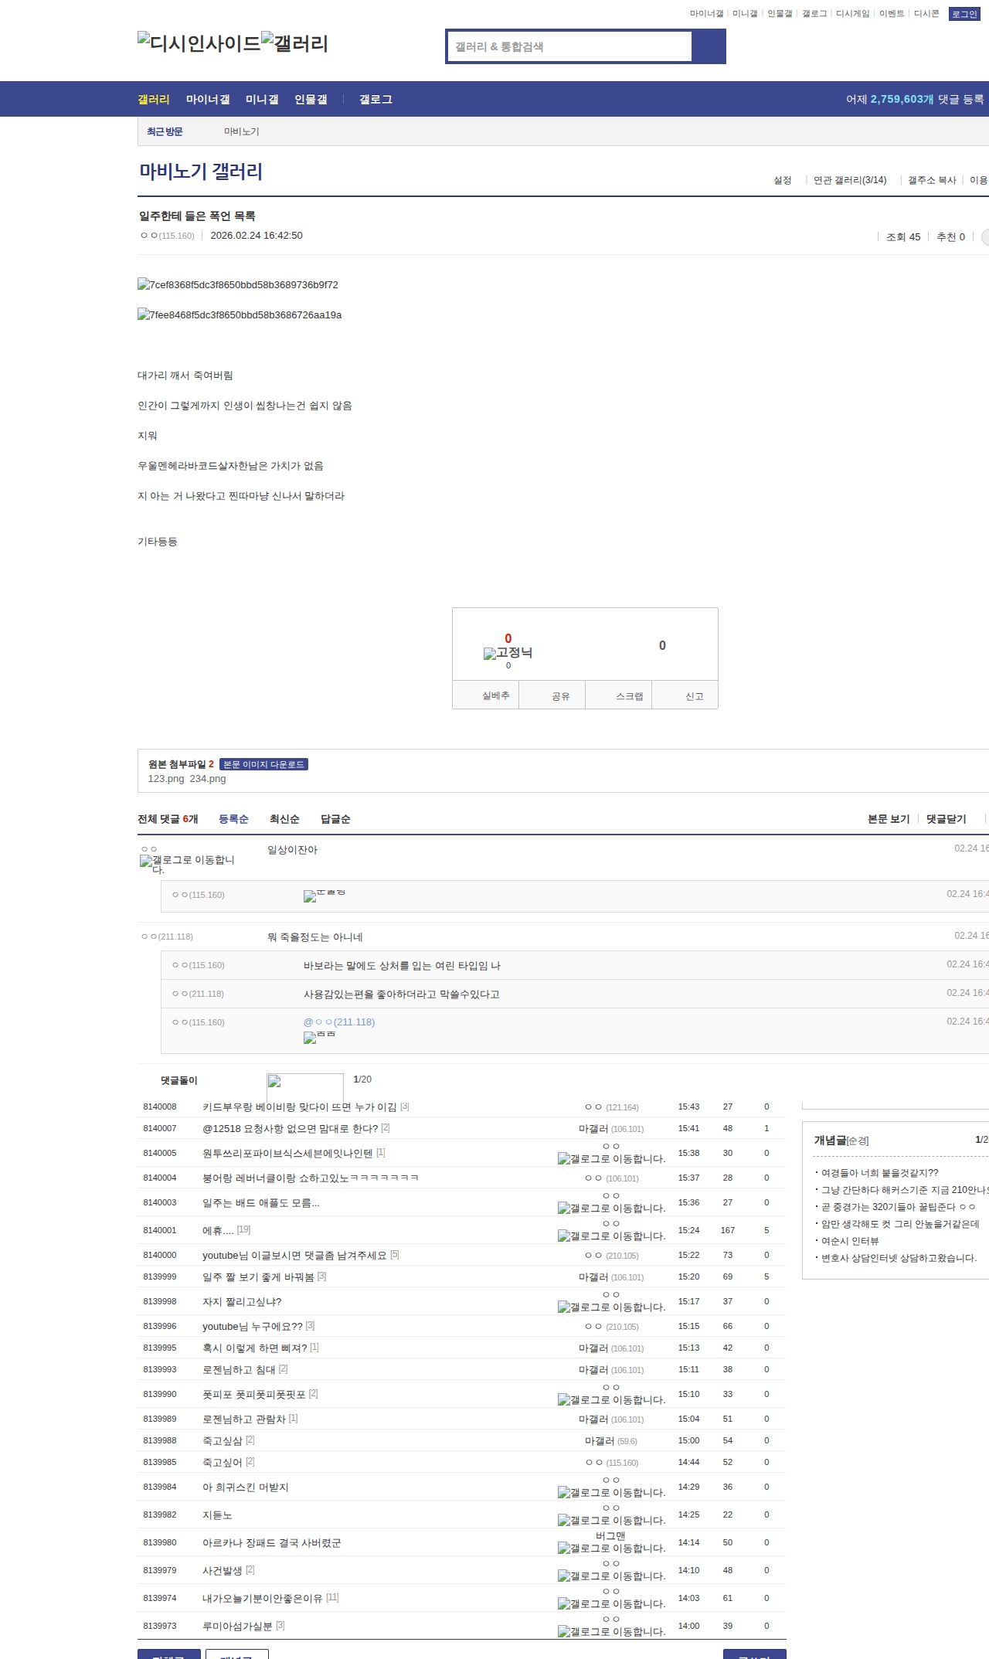Expand the 연관 갤러리(3/14) list

tap(850, 180)
